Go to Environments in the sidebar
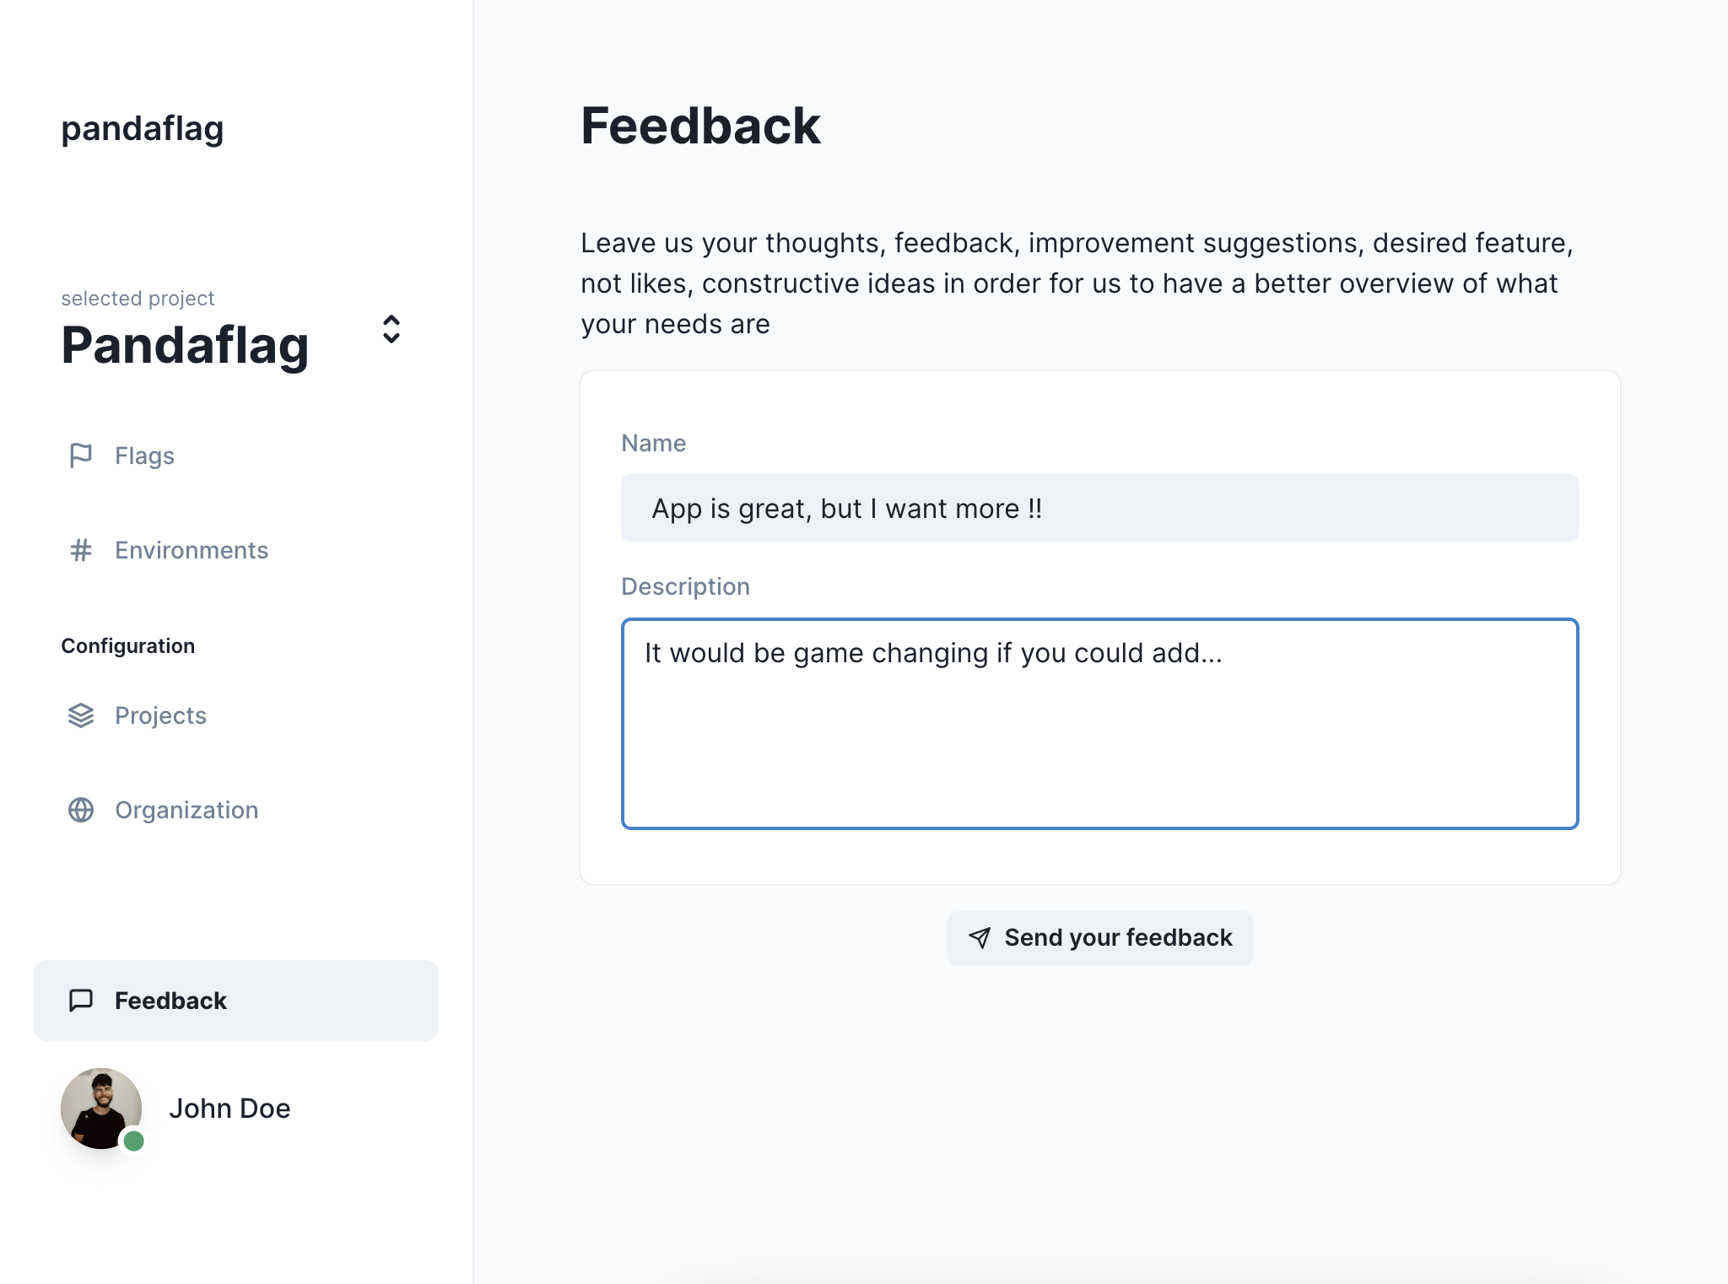 (x=192, y=550)
